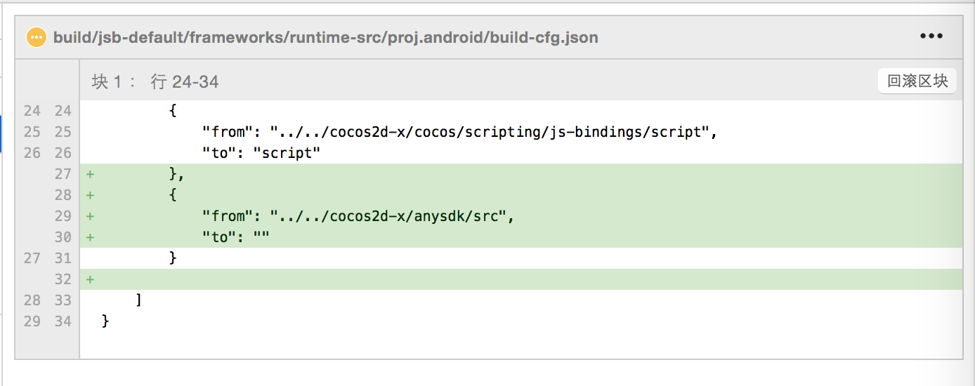The image size is (975, 386).
Task: Select the final closing brace on line 34
Action: pyautogui.click(x=106, y=321)
